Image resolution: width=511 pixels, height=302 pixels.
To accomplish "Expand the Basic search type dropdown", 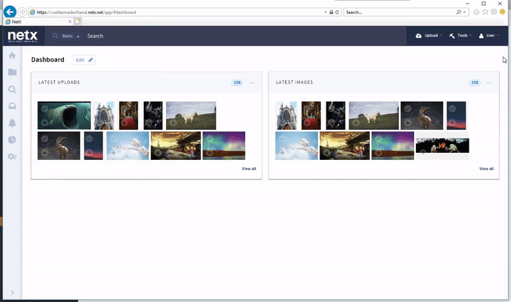I will [70, 36].
